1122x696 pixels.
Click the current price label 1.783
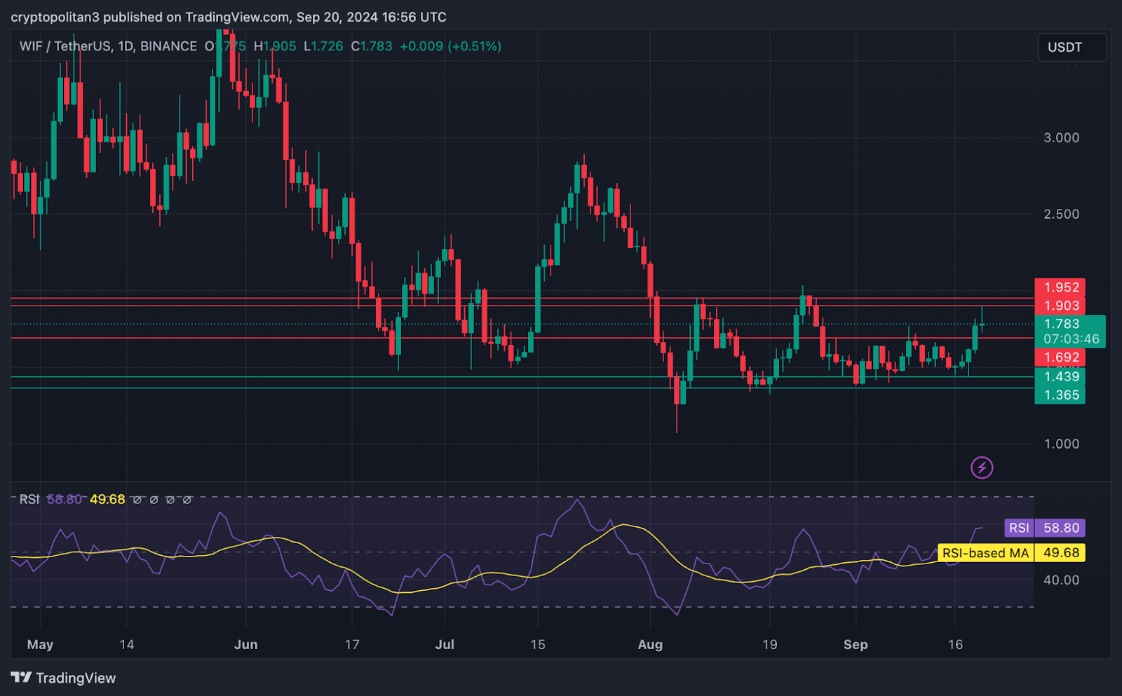tap(1062, 324)
